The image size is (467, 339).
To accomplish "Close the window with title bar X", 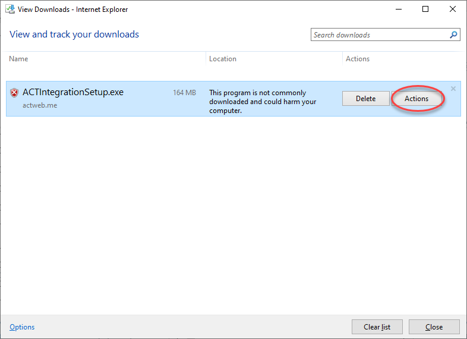I will [x=453, y=10].
